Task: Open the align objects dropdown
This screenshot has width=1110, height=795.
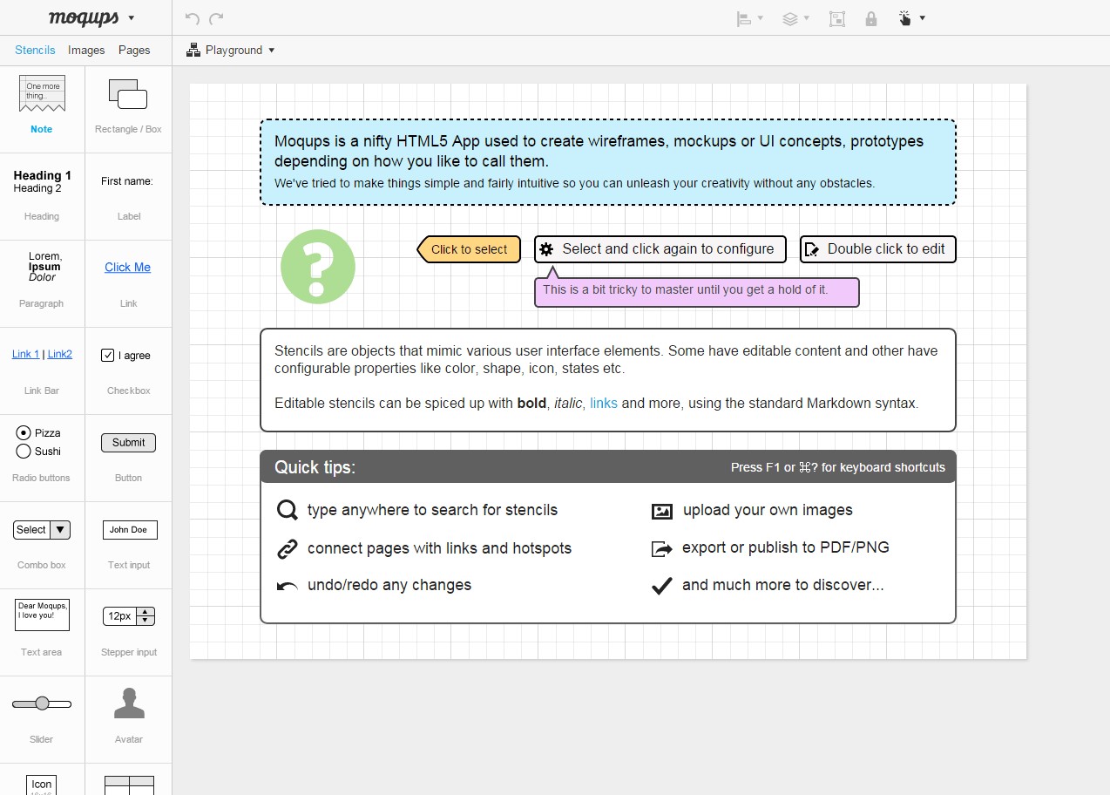Action: 750,18
